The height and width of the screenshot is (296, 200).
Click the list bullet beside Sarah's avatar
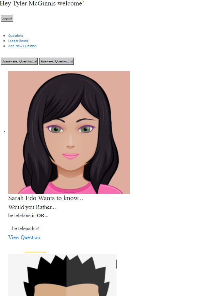pos(4,132)
